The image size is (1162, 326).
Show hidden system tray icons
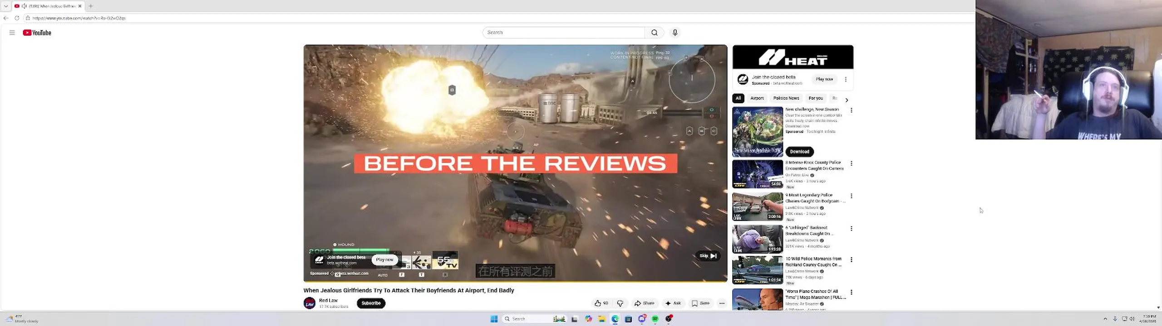pyautogui.click(x=1105, y=319)
